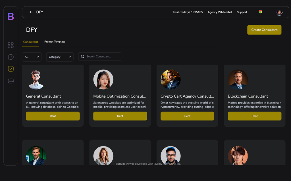Open the dashboard grid icon in sidebar
The width and height of the screenshot is (291, 181).
(11, 45)
